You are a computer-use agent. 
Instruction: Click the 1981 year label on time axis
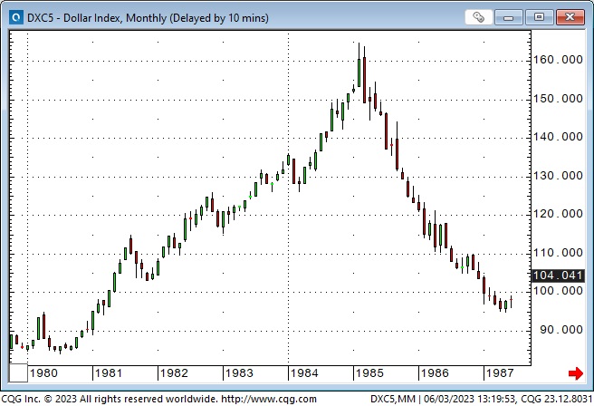(109, 373)
